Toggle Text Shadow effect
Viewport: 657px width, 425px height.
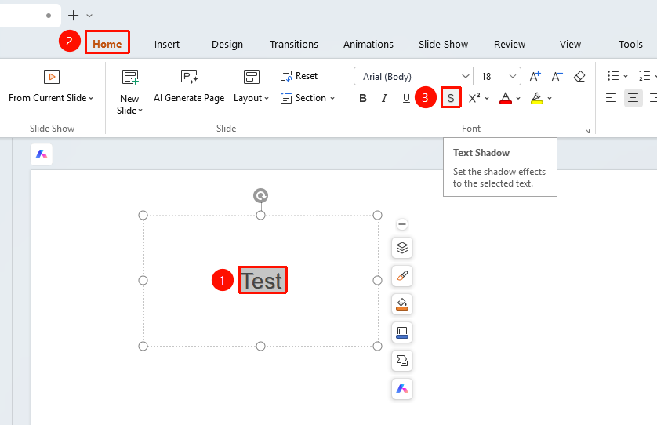pyautogui.click(x=451, y=98)
